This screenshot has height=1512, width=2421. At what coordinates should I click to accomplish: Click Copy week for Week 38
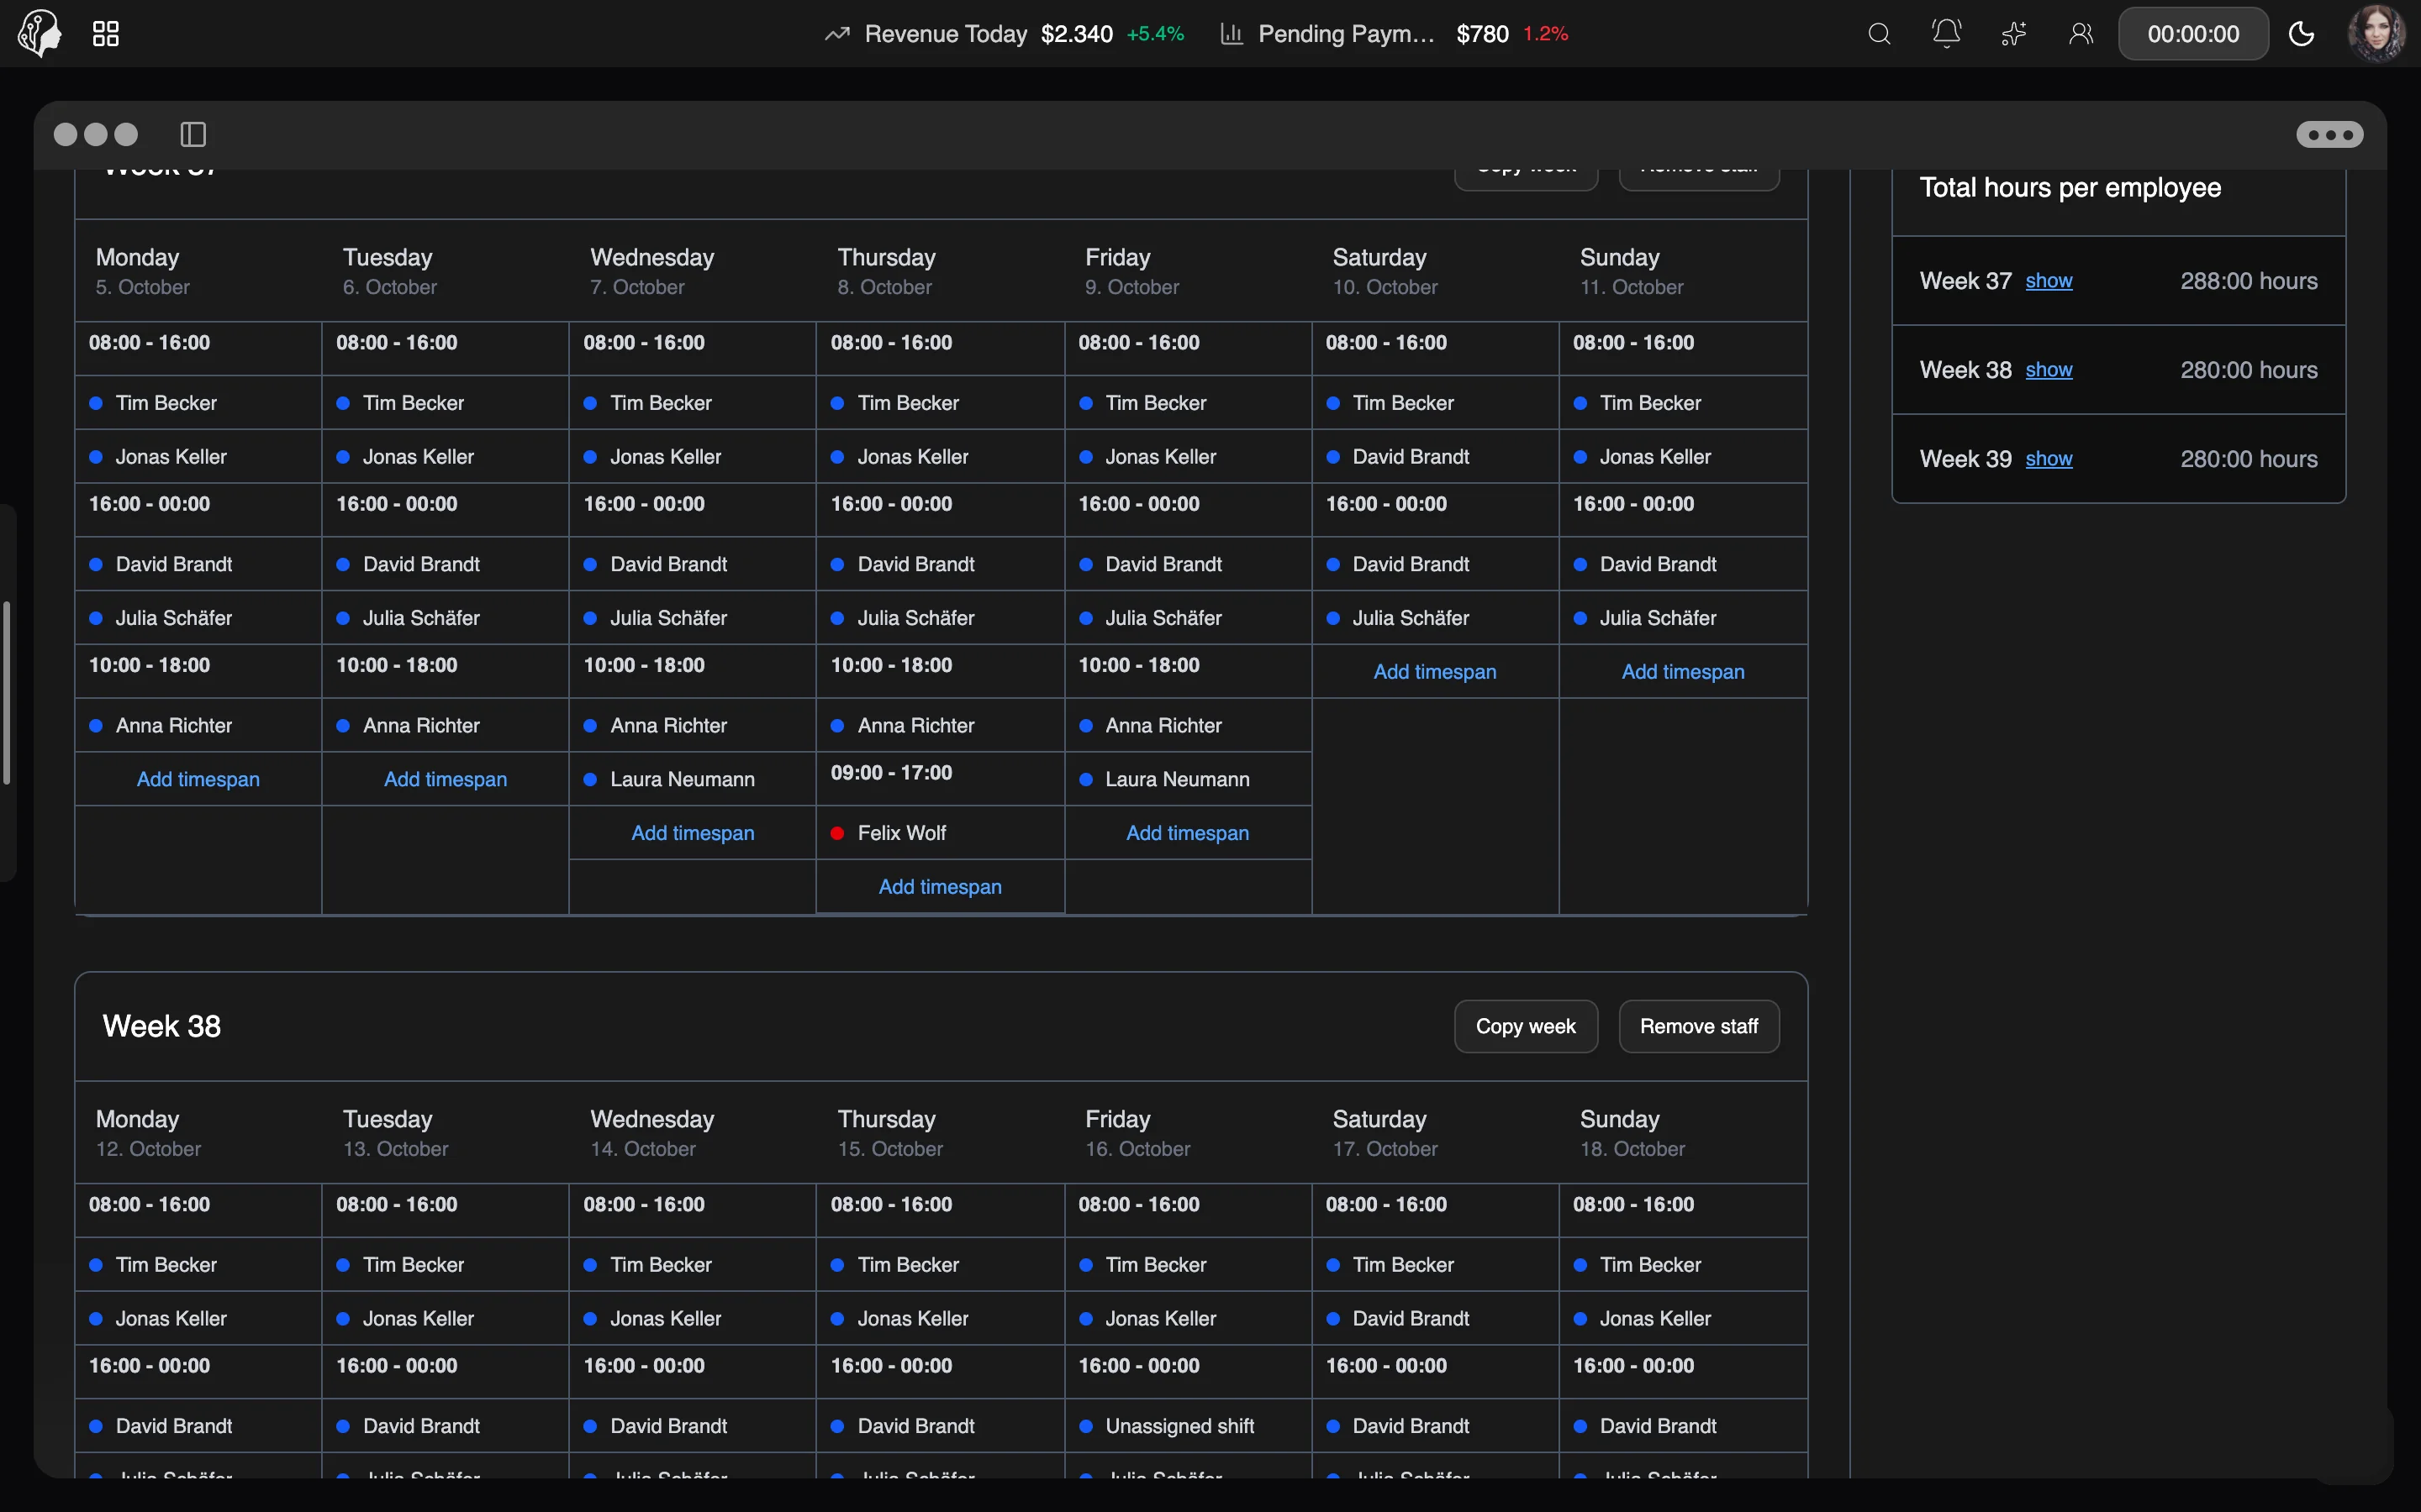1526,1026
